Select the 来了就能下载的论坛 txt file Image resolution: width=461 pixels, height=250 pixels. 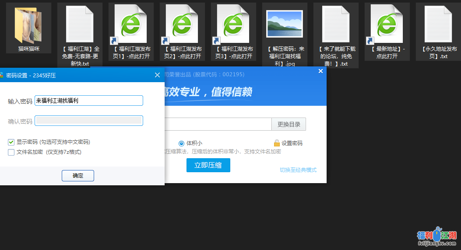pos(336,24)
